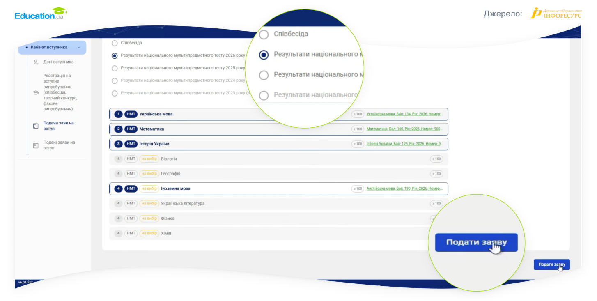597x301 pixels.
Task: Expand the Історія України subject row
Action: click(x=279, y=144)
